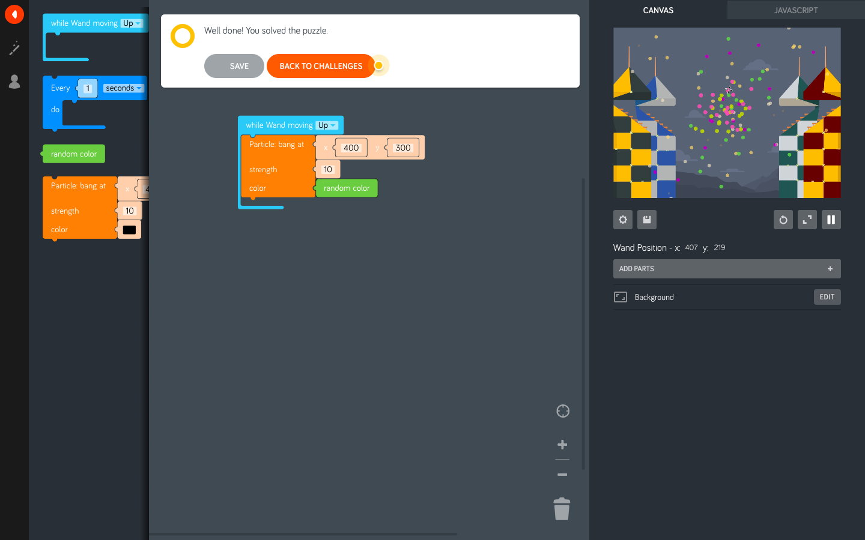865x540 pixels.
Task: Pause the running canvas animation
Action: 831,220
